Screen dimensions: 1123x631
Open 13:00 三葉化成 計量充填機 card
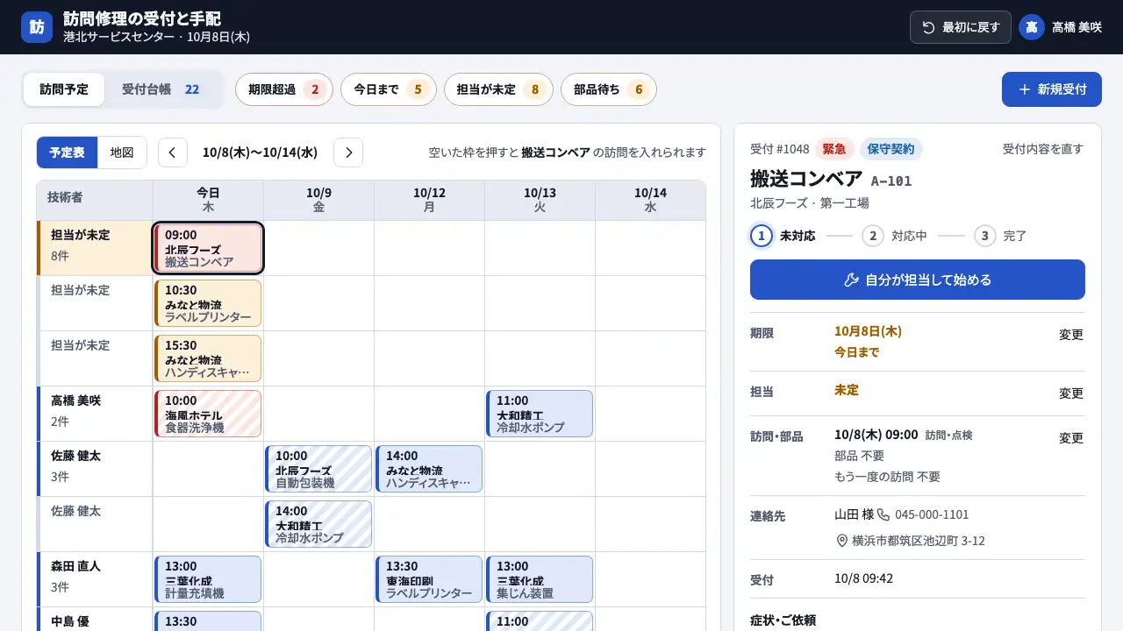(x=208, y=579)
